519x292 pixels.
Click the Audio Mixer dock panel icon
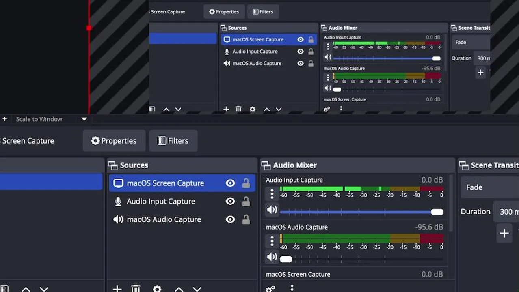click(x=266, y=165)
